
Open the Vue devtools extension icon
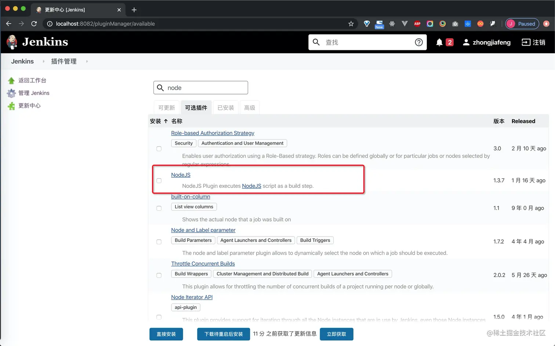[x=405, y=24]
